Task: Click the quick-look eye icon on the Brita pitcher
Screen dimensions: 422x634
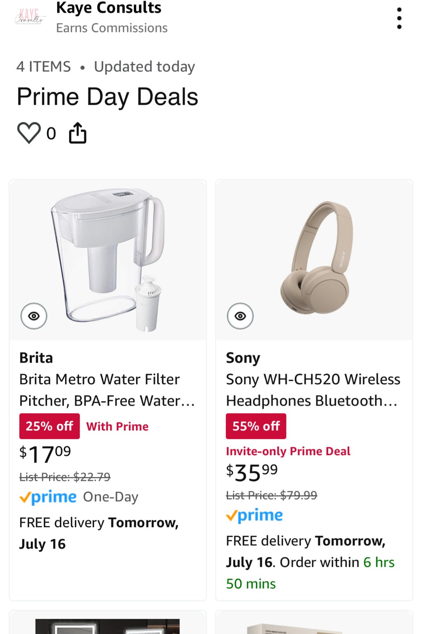Action: coord(33,316)
